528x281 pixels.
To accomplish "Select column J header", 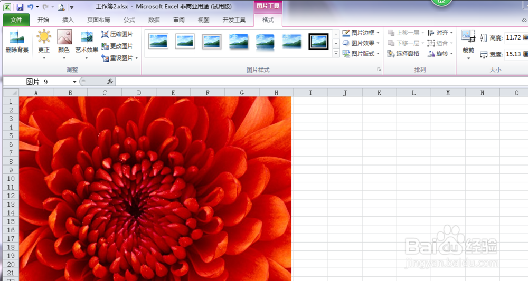I will click(x=345, y=93).
